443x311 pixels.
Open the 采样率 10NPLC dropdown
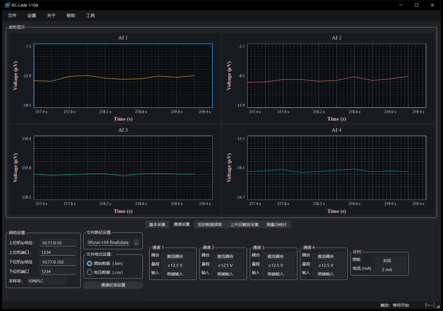click(x=46, y=281)
